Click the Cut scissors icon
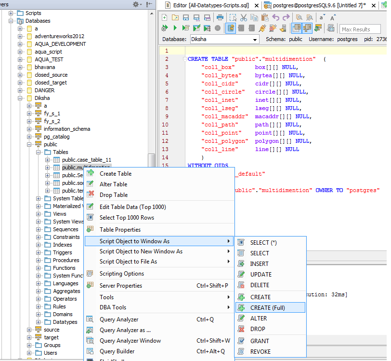 coord(243,17)
